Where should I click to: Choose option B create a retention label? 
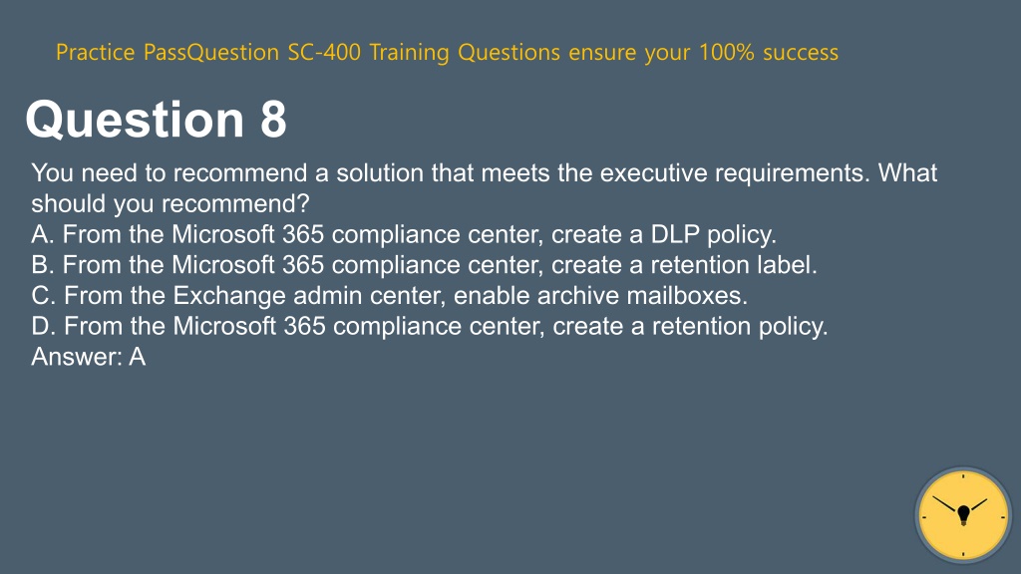(424, 265)
